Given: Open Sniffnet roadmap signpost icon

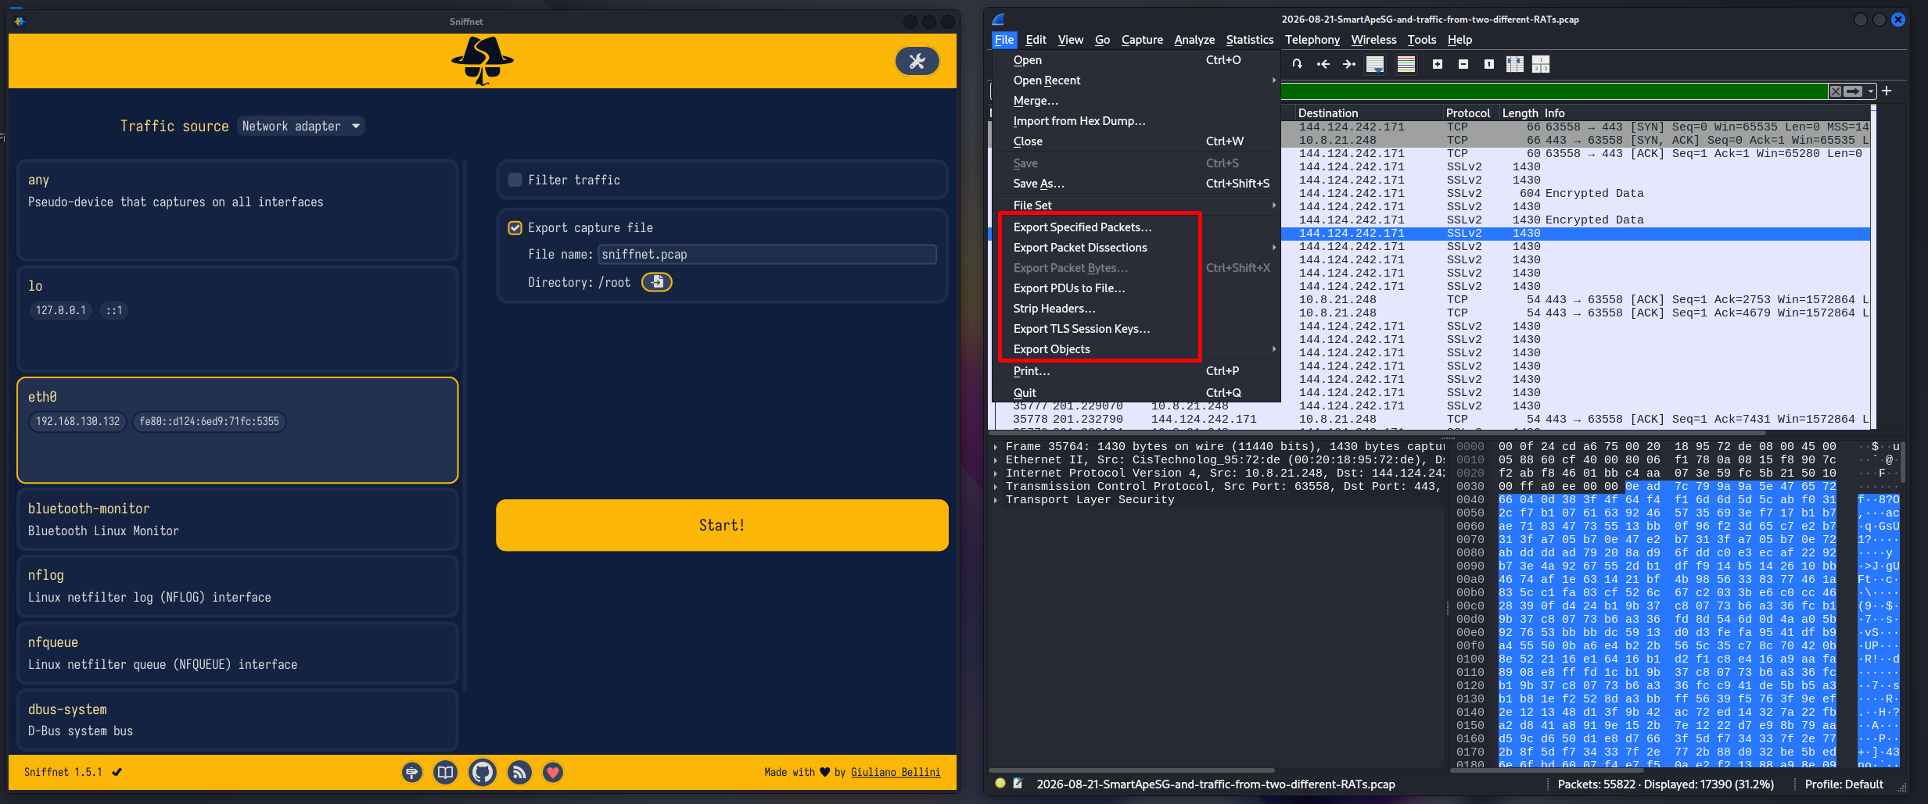Looking at the screenshot, I should (412, 773).
